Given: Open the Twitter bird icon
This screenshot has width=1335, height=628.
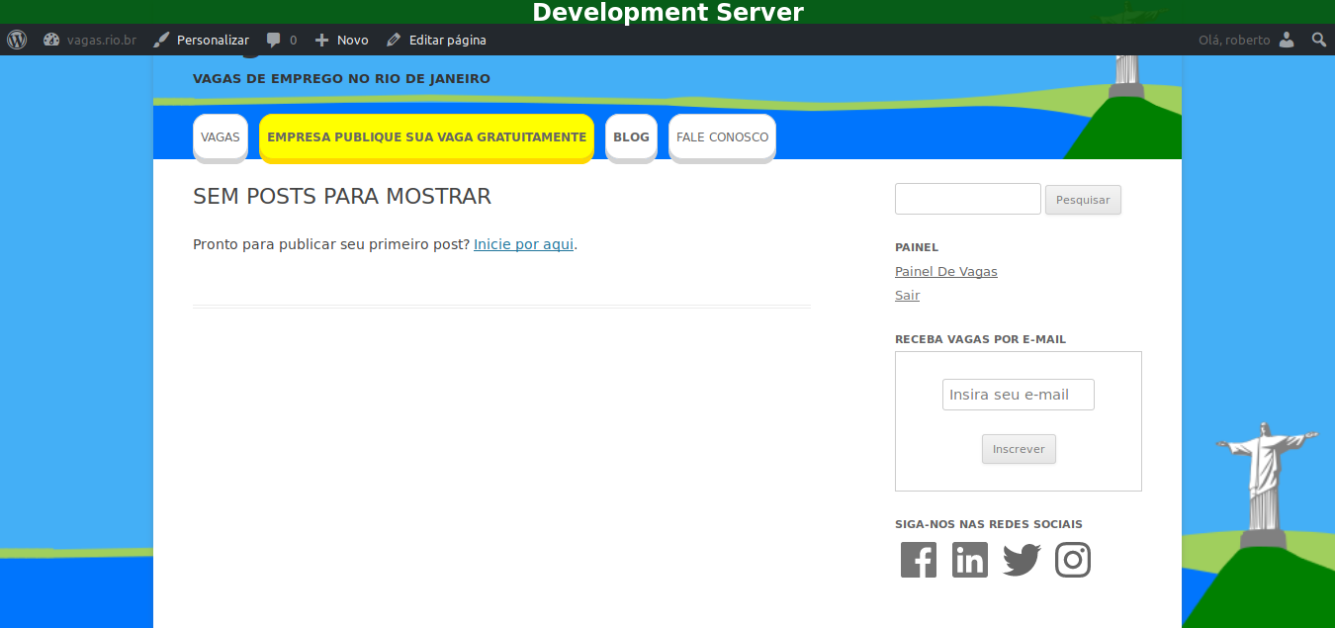Looking at the screenshot, I should pyautogui.click(x=1022, y=560).
